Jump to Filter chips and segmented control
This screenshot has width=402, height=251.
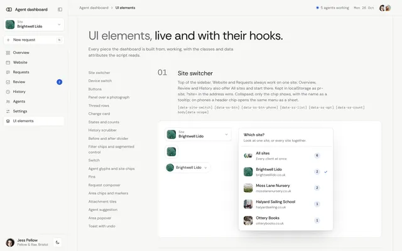click(x=111, y=149)
